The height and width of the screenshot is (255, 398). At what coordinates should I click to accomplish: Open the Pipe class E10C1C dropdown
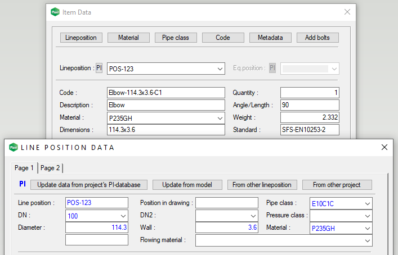point(367,203)
